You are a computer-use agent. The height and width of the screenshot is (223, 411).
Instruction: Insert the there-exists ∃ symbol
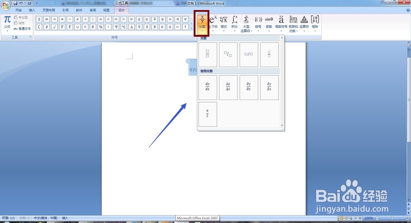[x=147, y=27]
